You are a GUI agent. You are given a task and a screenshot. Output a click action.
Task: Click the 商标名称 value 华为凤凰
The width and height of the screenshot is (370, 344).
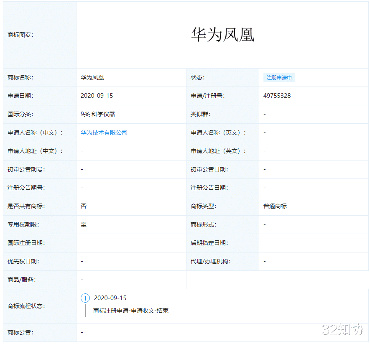[93, 77]
